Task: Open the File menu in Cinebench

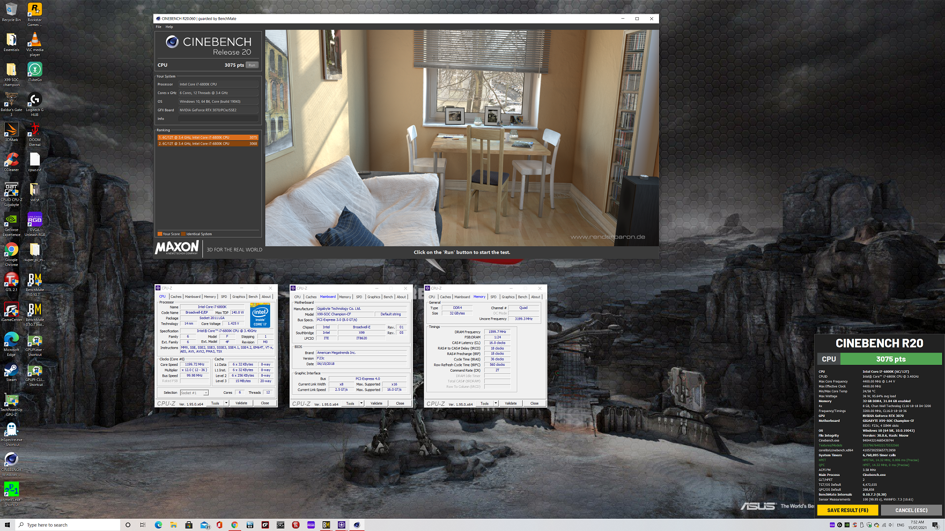Action: click(x=158, y=27)
